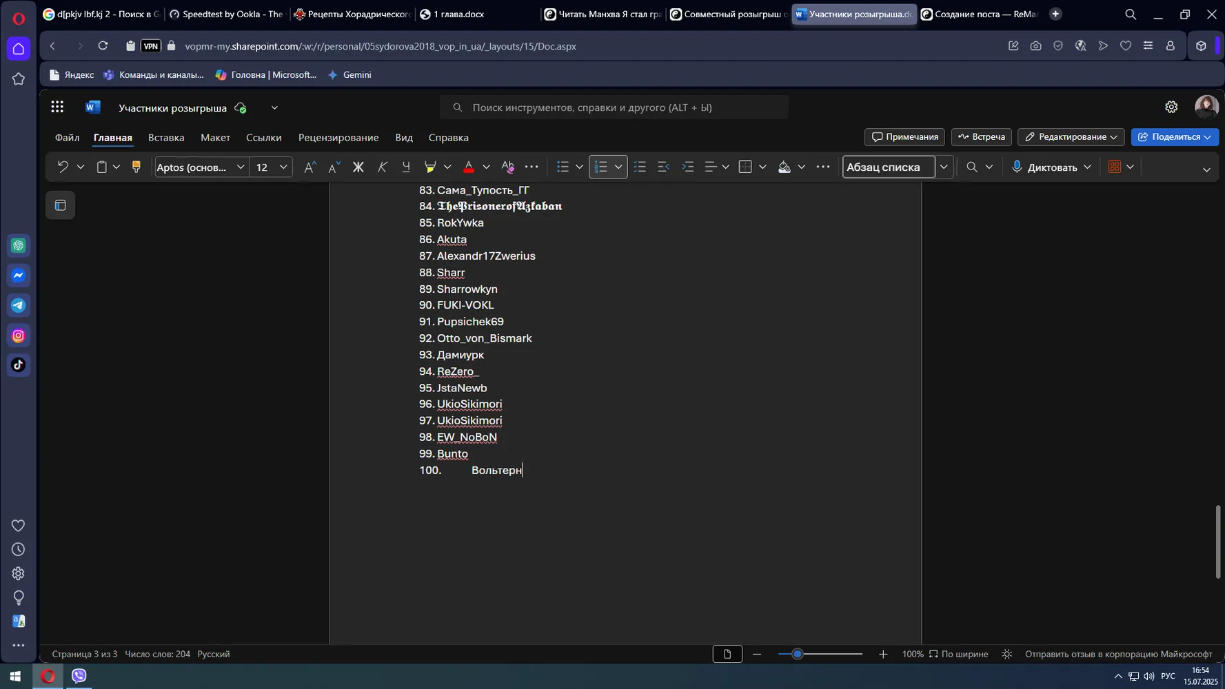Clear formatting with the eraser-A icon
This screenshot has width=1225, height=689.
point(508,167)
